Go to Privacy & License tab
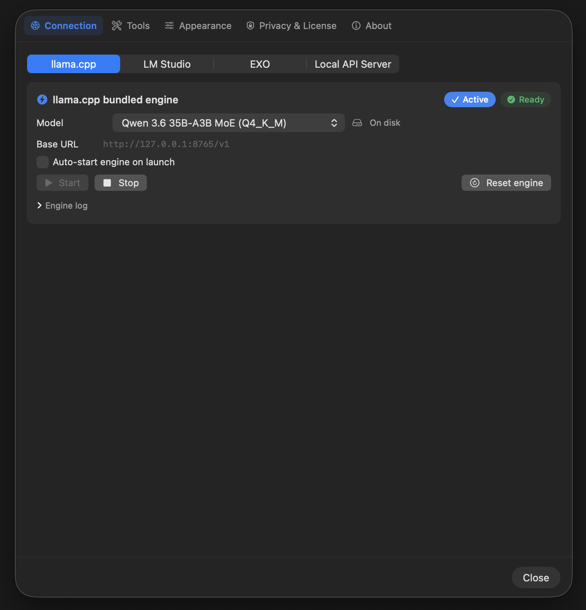 point(291,26)
